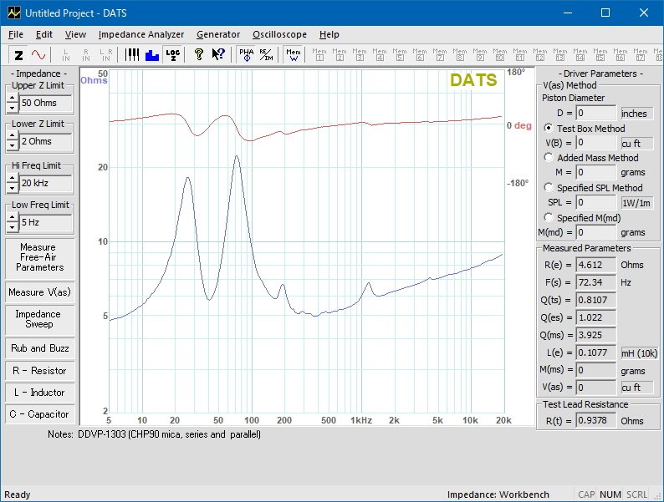This screenshot has width=664, height=502.
Task: Click Measure Free-Air Parameters button
Action: 40,257
